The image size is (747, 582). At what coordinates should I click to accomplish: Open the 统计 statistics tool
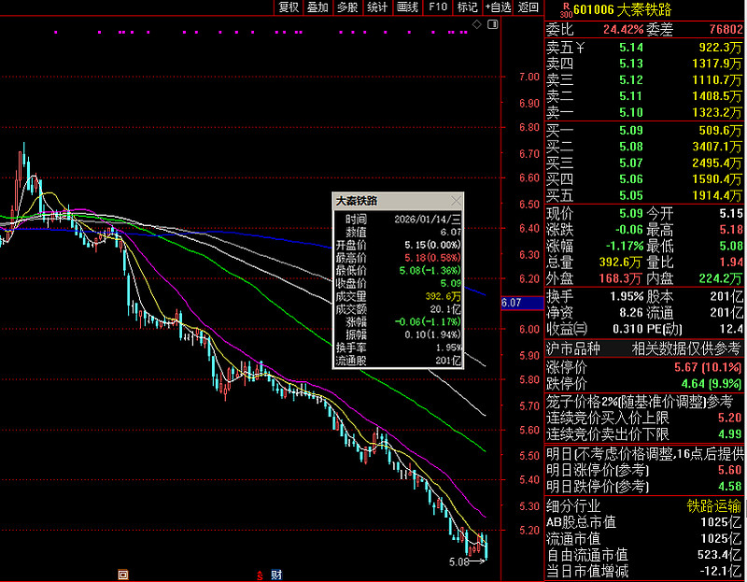[x=377, y=7]
